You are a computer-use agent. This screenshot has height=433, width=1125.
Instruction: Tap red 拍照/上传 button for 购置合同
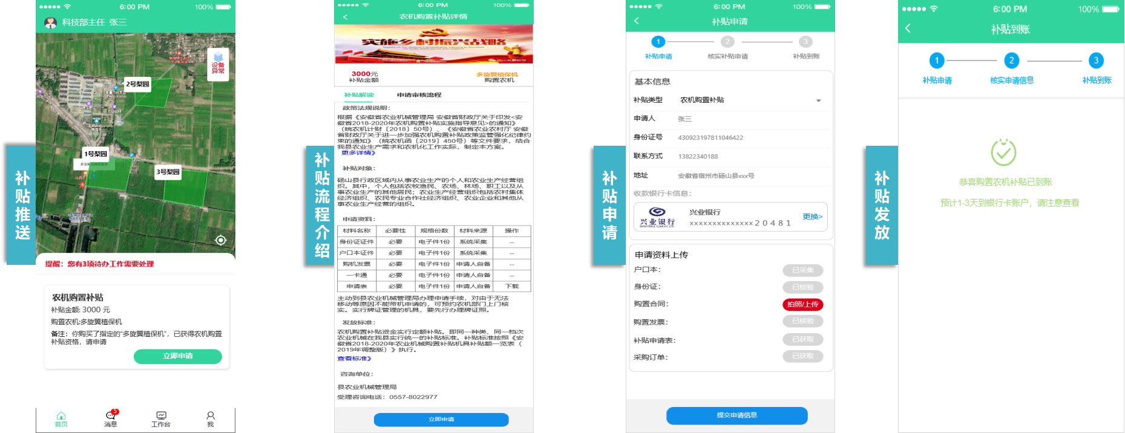coord(802,304)
